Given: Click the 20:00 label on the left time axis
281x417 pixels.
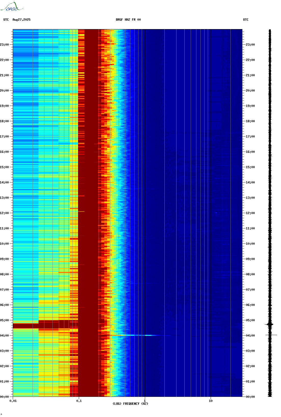Looking at the screenshot, I should (4, 91).
